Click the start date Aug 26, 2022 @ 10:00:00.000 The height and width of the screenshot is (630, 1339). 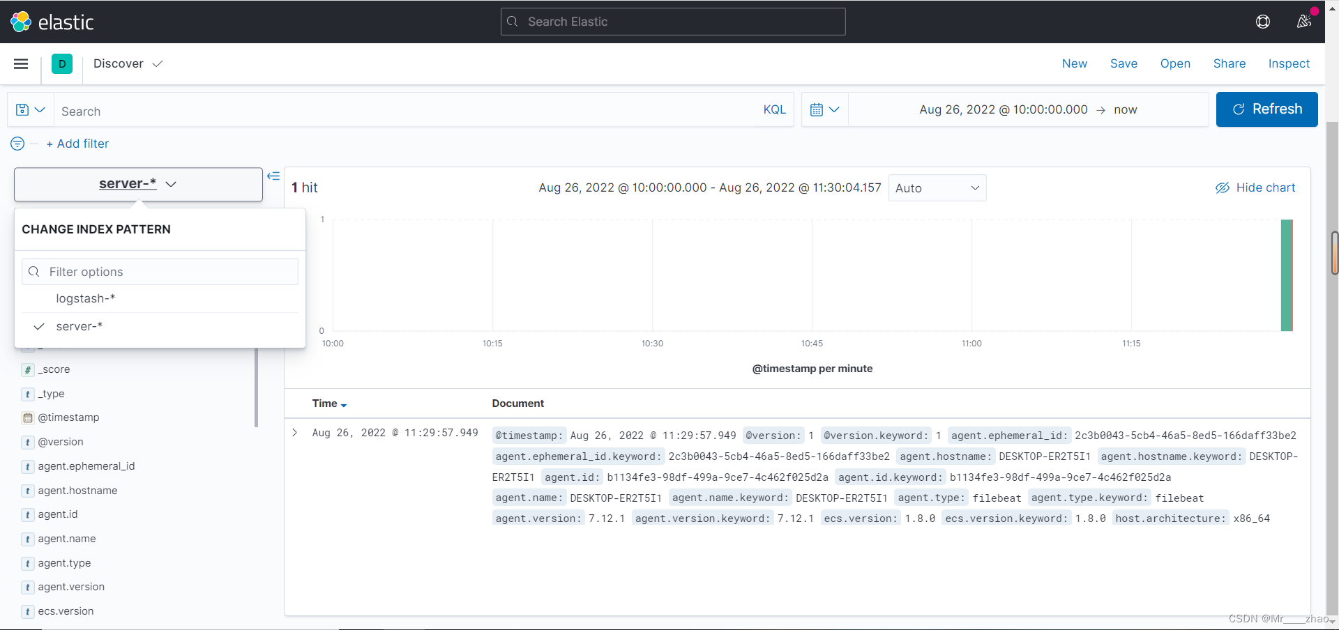click(x=1003, y=109)
